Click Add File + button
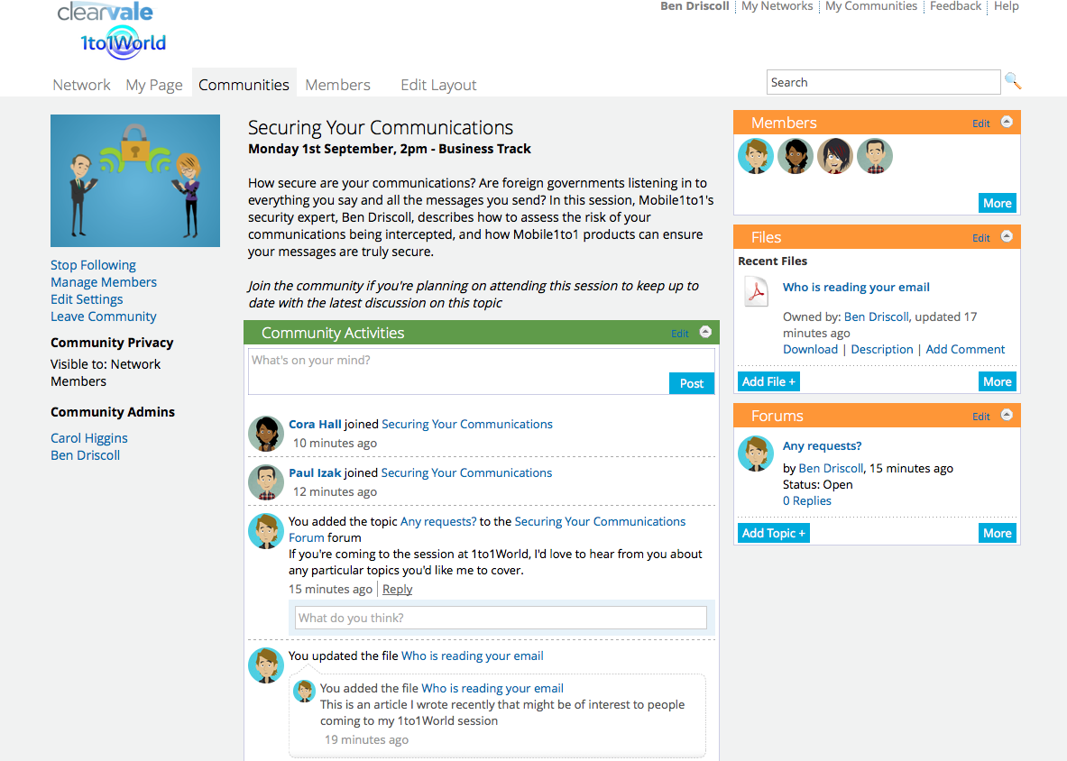Viewport: 1067px width, 761px height. [x=768, y=381]
